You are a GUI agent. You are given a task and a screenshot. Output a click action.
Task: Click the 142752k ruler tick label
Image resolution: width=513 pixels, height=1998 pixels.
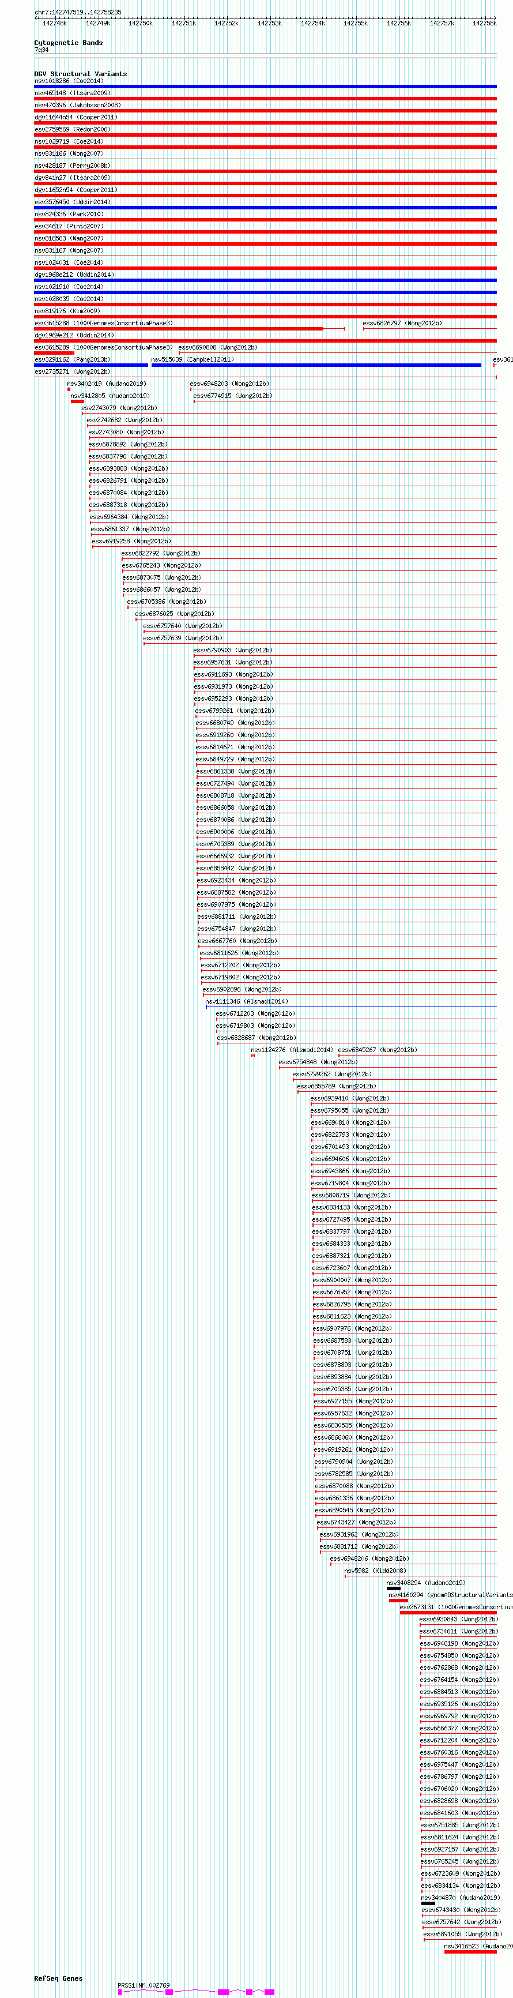[x=227, y=23]
